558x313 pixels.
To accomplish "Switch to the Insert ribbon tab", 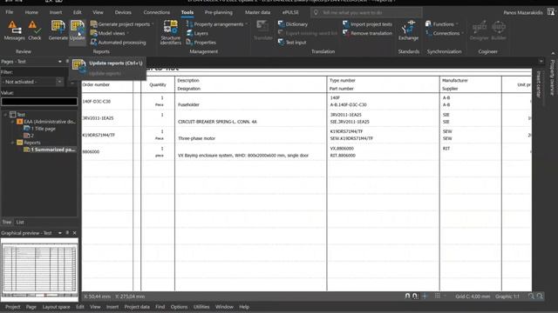I will click(56, 12).
